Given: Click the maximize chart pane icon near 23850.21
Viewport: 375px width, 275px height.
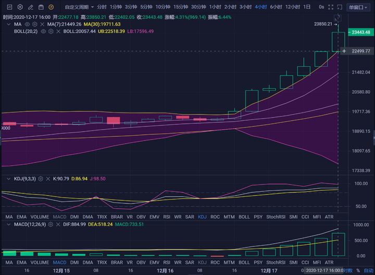Looking at the screenshot, I should click(x=337, y=18).
